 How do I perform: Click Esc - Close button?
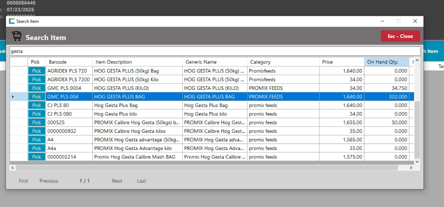[x=400, y=36]
